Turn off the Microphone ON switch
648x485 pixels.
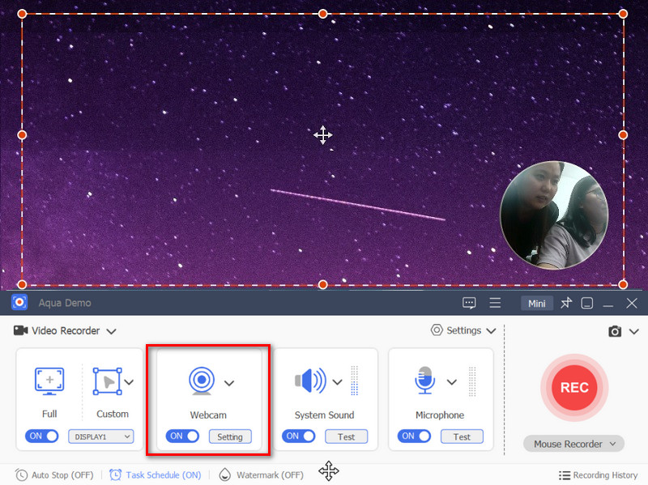414,436
